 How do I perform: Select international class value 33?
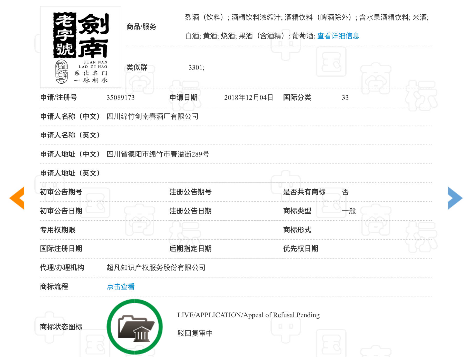point(345,98)
